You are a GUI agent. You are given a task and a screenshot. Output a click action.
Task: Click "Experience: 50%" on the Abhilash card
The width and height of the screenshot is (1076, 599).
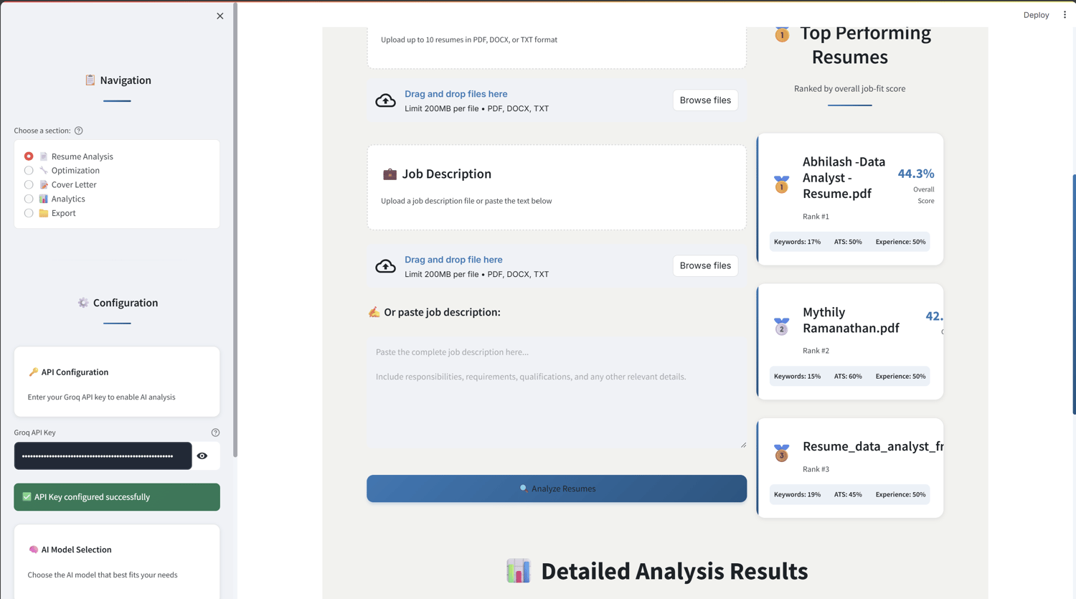pyautogui.click(x=900, y=242)
